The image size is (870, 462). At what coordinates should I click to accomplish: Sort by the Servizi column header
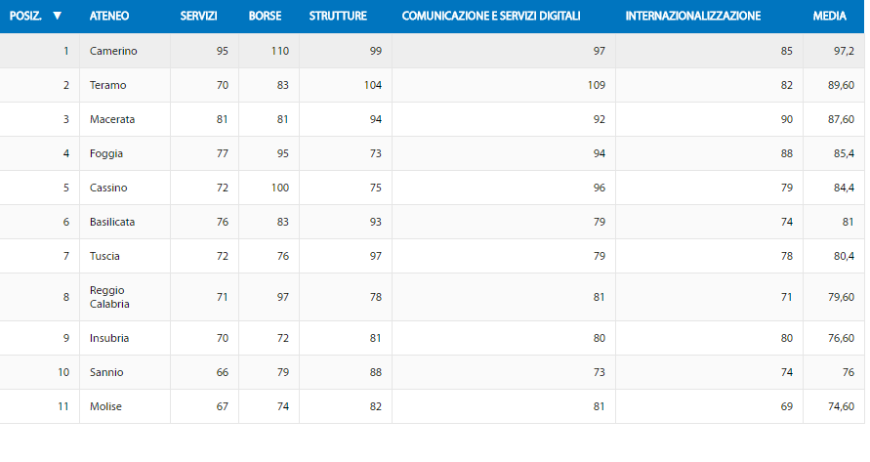(198, 16)
